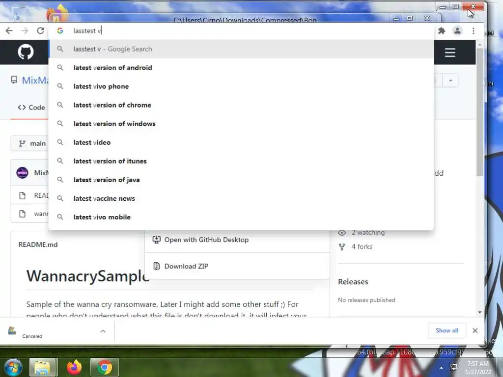The width and height of the screenshot is (503, 377).
Task: Click 'No releases published' text
Action: [366, 300]
